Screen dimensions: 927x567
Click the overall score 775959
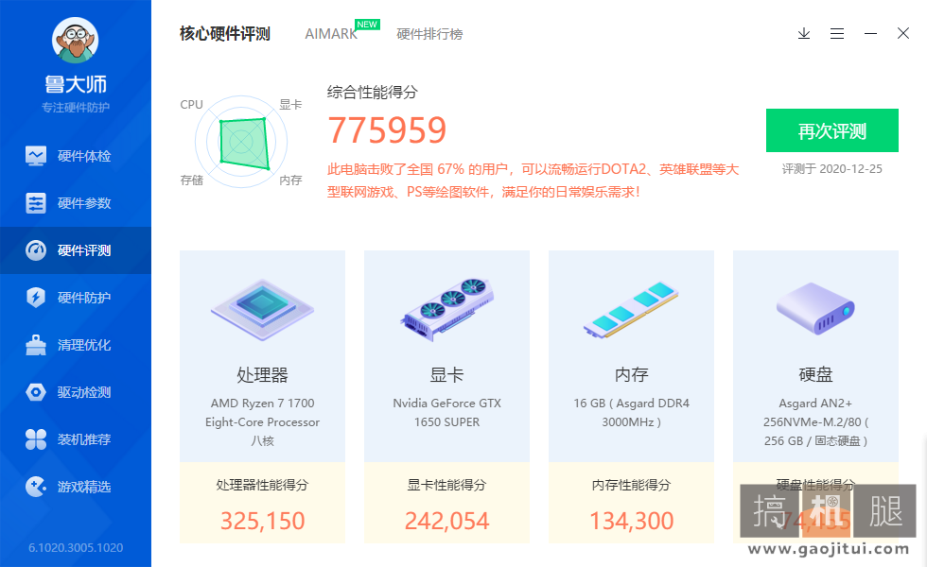[x=387, y=130]
